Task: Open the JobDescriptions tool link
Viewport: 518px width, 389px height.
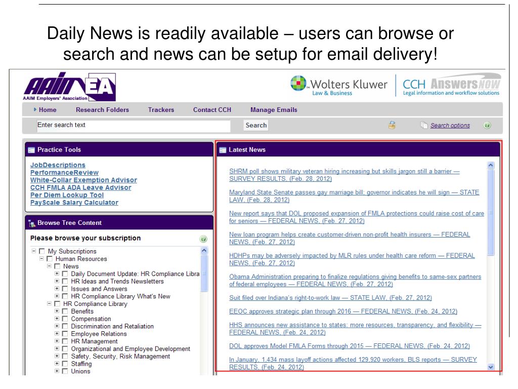Action: [58, 165]
